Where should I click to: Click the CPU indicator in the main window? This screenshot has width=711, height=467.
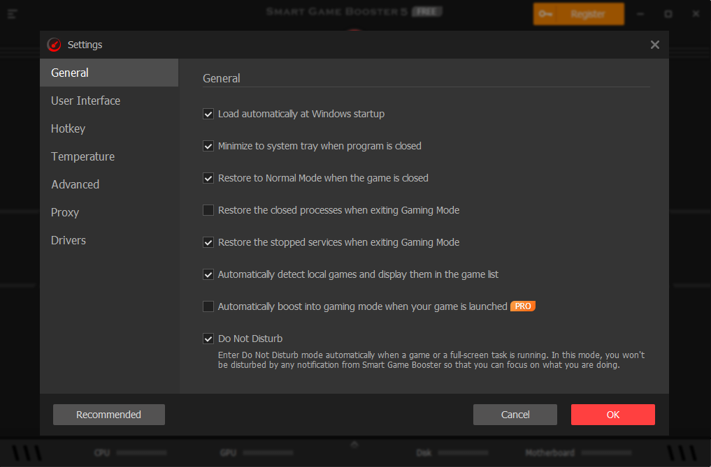tap(130, 452)
